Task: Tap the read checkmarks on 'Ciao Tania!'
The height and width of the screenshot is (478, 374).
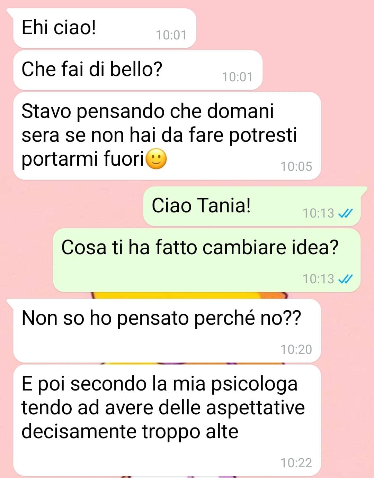Action: click(345, 213)
